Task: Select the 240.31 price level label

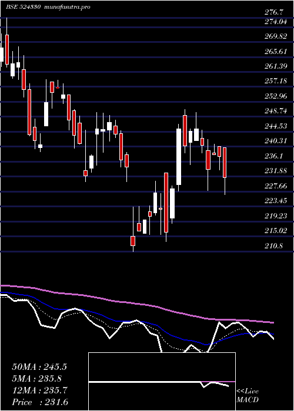Action: click(275, 142)
